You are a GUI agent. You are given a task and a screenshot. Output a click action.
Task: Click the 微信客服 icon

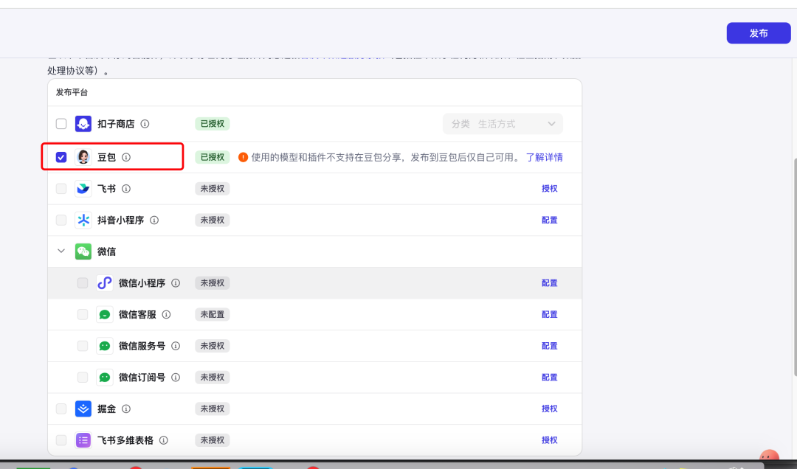click(105, 315)
